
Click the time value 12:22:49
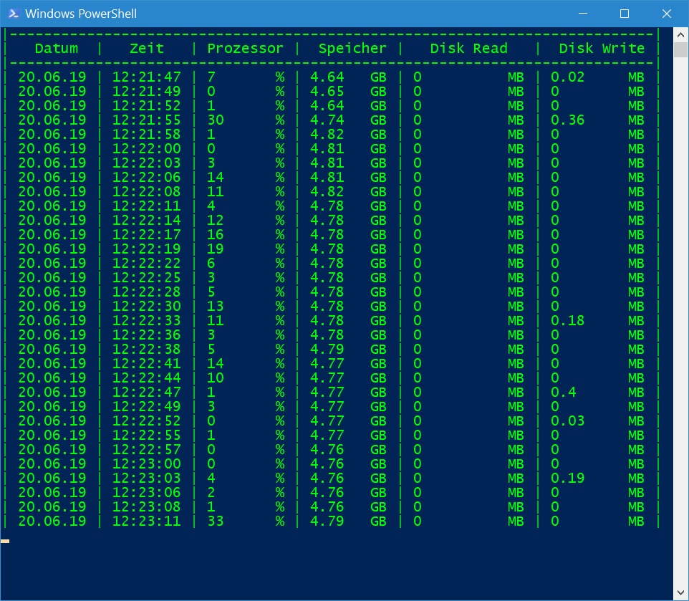pyautogui.click(x=146, y=406)
